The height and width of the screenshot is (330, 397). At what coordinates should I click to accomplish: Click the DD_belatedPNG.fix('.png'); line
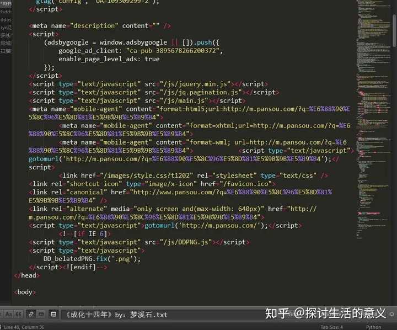92,259
